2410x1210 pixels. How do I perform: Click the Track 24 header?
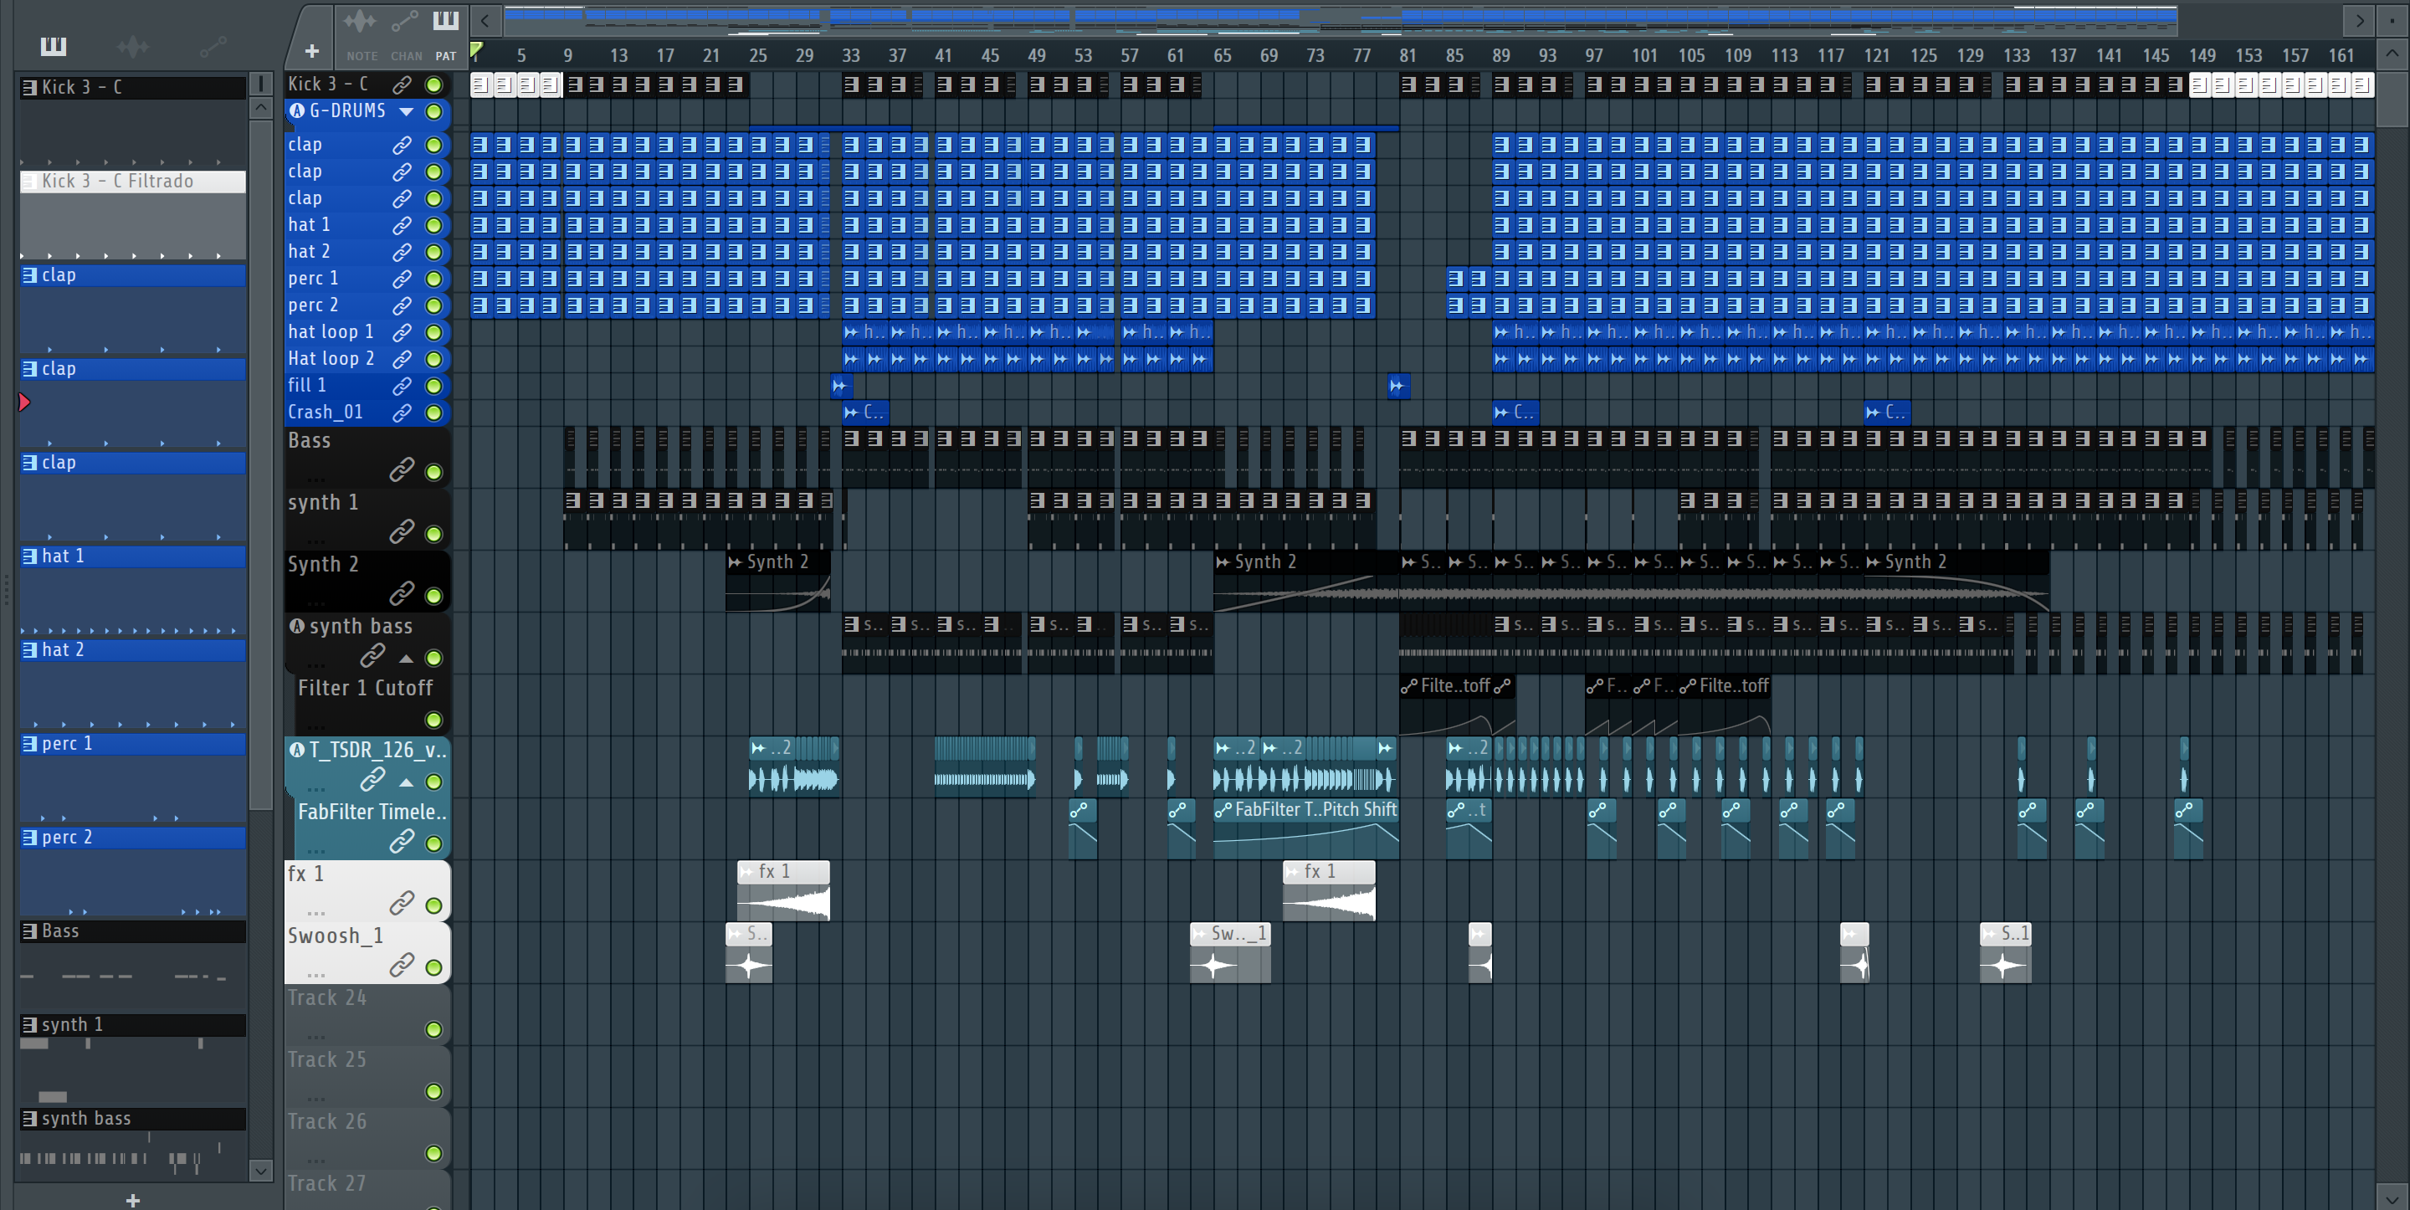(x=367, y=1014)
